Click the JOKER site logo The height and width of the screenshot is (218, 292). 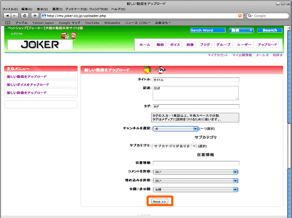coord(40,45)
